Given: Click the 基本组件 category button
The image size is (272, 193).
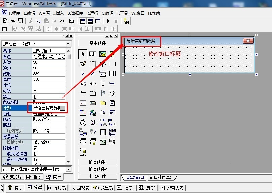Looking at the screenshot, I should click(98, 43).
